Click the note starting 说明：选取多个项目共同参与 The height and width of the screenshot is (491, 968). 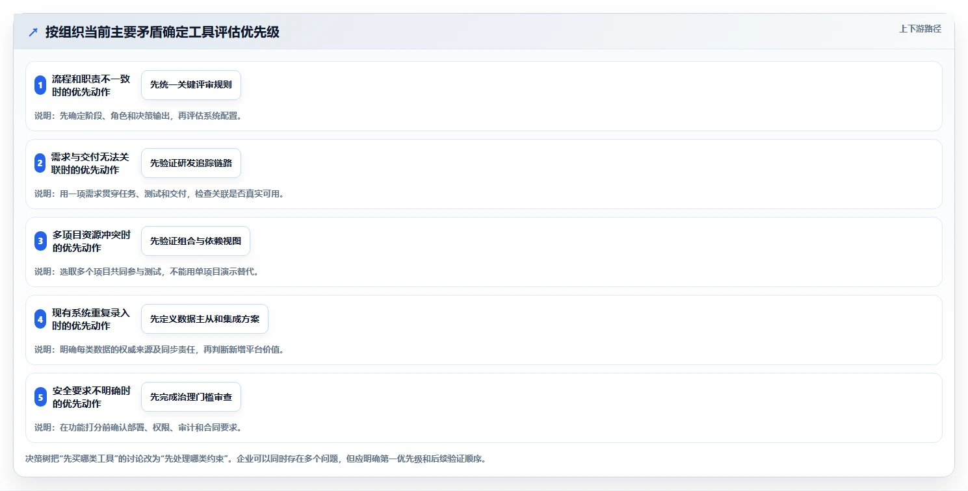click(x=147, y=271)
